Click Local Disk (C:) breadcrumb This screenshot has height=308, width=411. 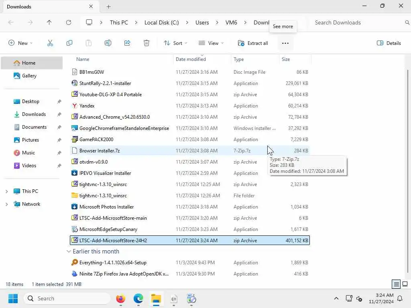click(x=161, y=22)
